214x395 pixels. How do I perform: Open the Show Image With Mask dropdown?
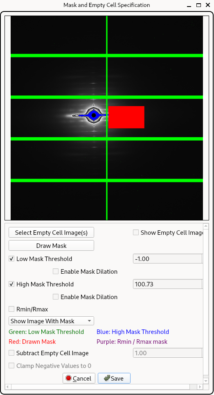coord(51,321)
